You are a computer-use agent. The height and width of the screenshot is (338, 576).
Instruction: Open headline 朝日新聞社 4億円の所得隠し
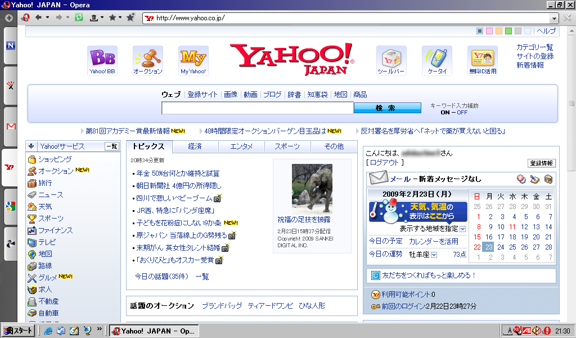[179, 186]
